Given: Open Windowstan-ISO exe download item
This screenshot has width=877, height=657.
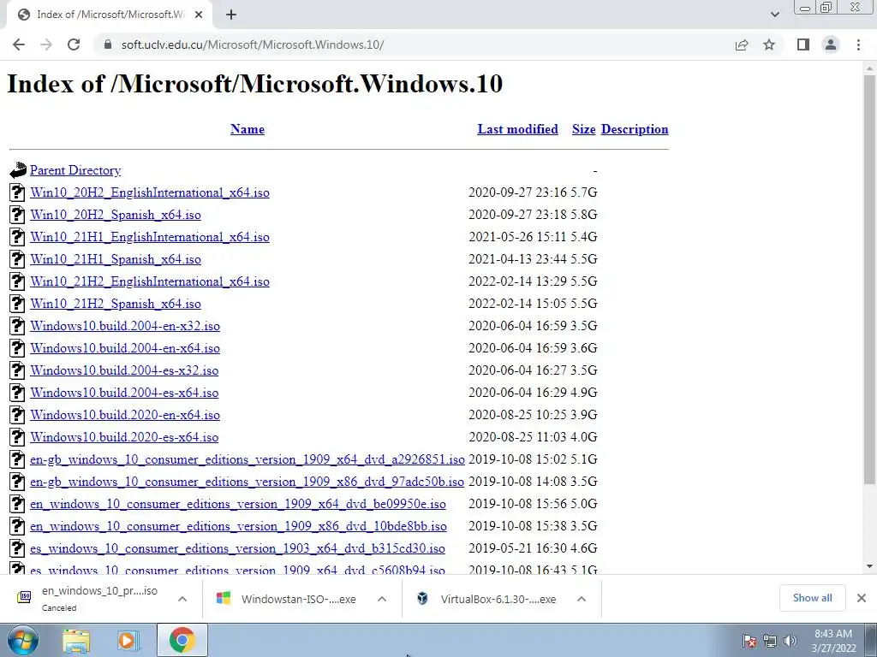Looking at the screenshot, I should point(287,599).
